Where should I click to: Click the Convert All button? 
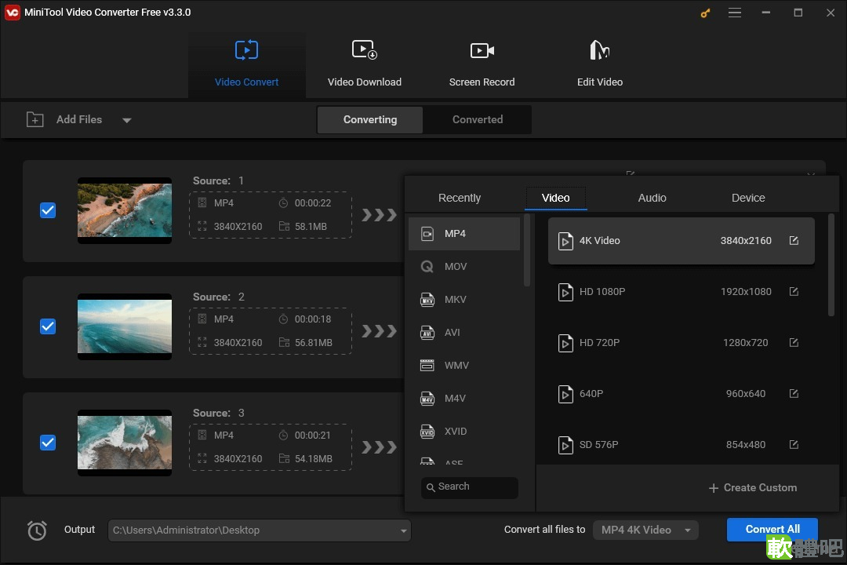point(772,530)
